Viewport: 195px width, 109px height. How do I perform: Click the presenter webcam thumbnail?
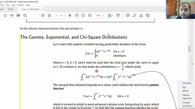click(180, 9)
